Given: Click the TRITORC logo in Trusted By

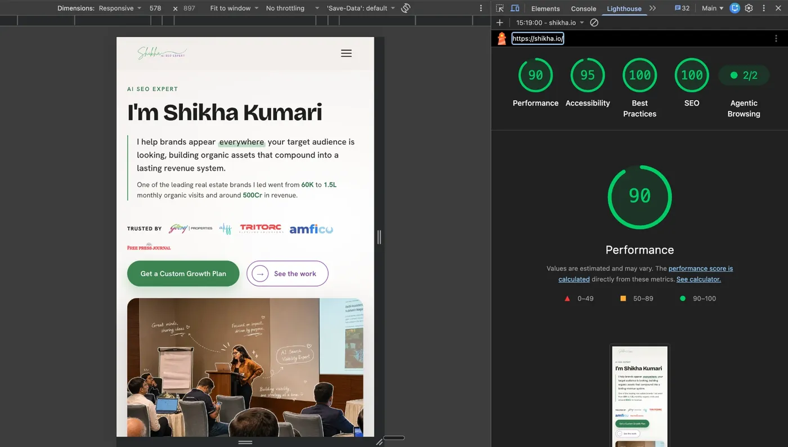Looking at the screenshot, I should [261, 229].
